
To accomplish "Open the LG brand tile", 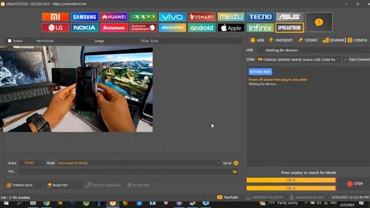I will [x=55, y=28].
